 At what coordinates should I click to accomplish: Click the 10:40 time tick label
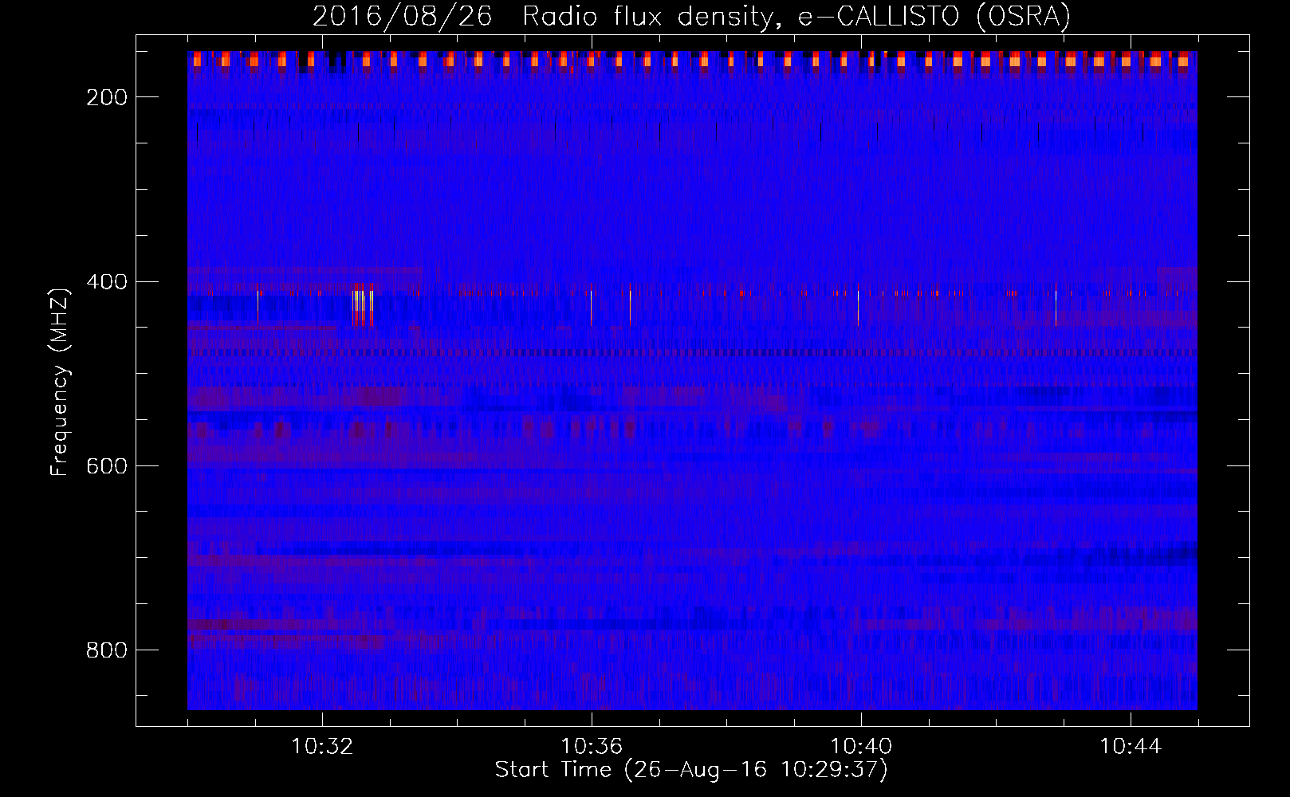pos(861,746)
